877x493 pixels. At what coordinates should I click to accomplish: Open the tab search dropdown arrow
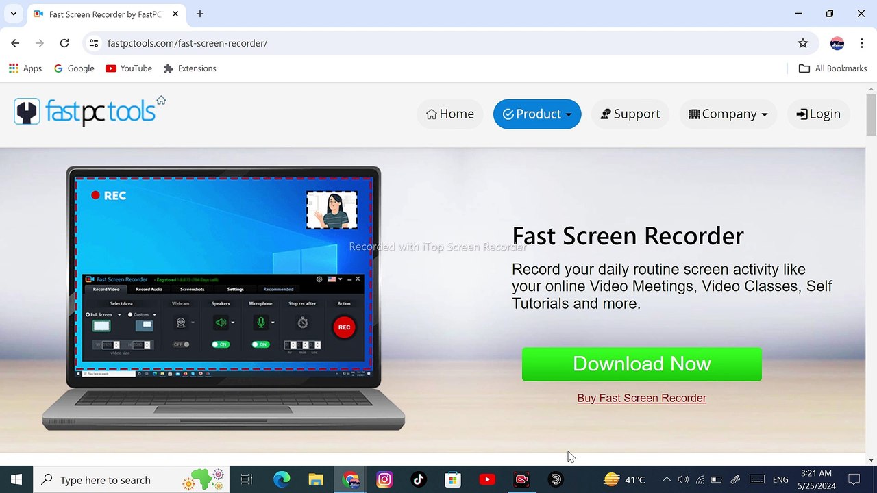tap(13, 14)
